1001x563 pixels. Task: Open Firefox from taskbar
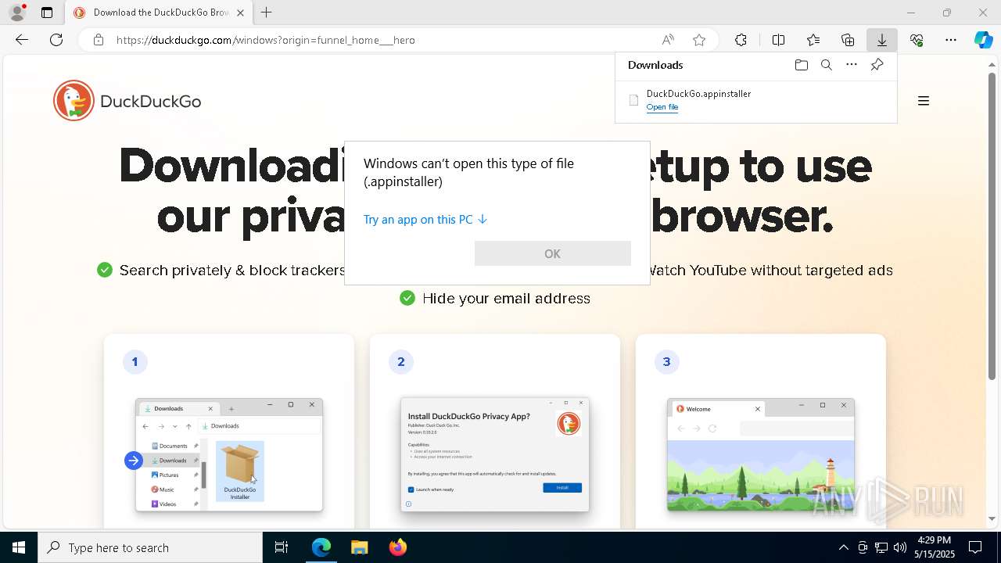[x=398, y=547]
